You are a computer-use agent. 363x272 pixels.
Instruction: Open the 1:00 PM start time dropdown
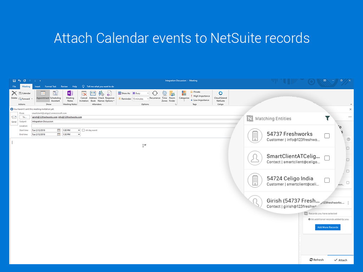point(79,130)
